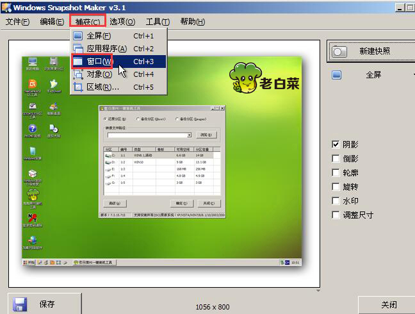Image resolution: width=415 pixels, height=314 pixels.
Task: Choose 对象(O) capture entry
Action: pos(119,74)
